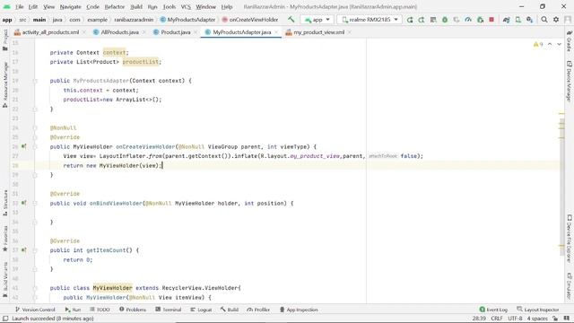
Task: Open the Run tool window
Action: pyautogui.click(x=73, y=310)
